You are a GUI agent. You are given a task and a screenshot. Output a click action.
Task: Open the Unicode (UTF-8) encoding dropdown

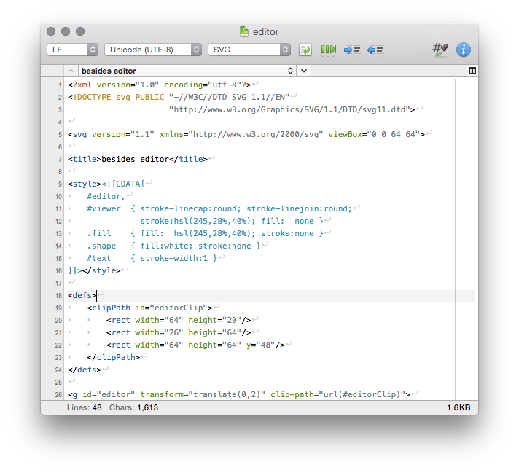click(x=153, y=50)
